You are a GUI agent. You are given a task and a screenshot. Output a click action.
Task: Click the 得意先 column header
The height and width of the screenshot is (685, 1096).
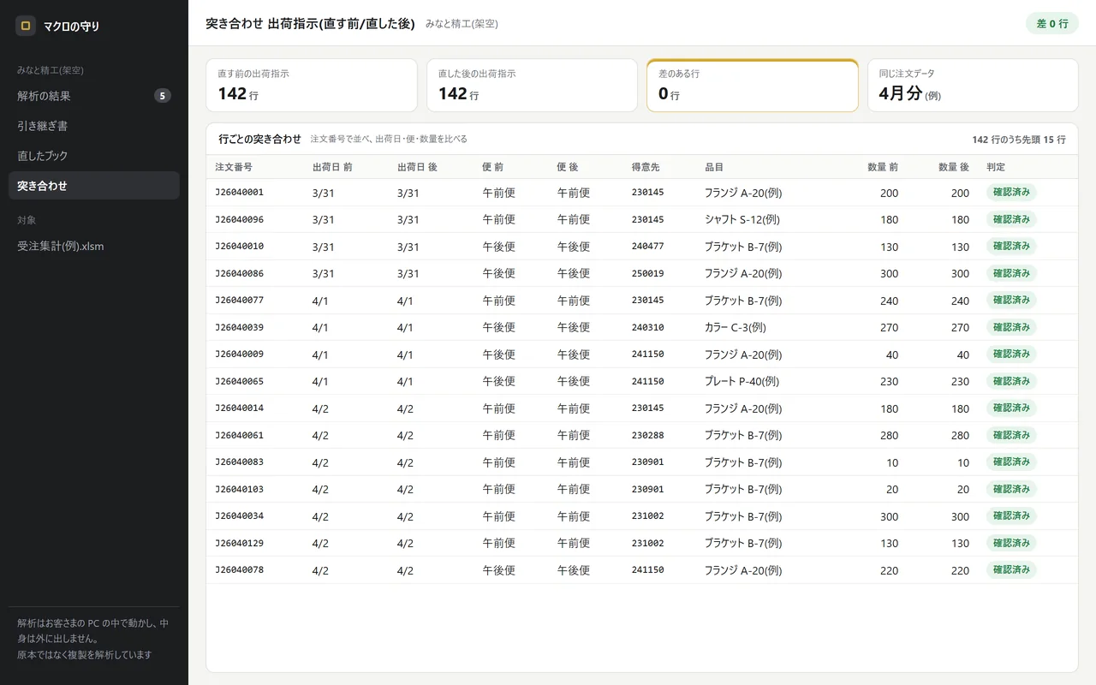pos(646,167)
